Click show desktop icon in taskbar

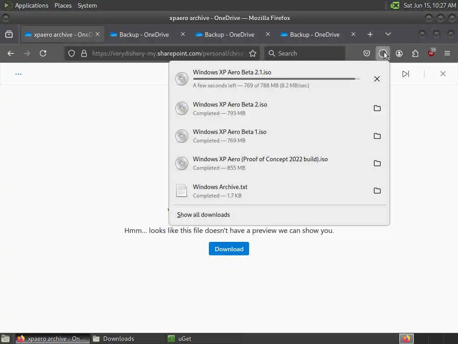5,339
